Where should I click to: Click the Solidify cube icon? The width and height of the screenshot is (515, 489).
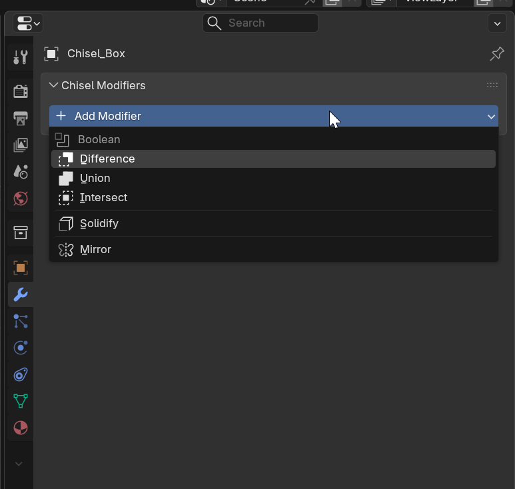click(66, 224)
